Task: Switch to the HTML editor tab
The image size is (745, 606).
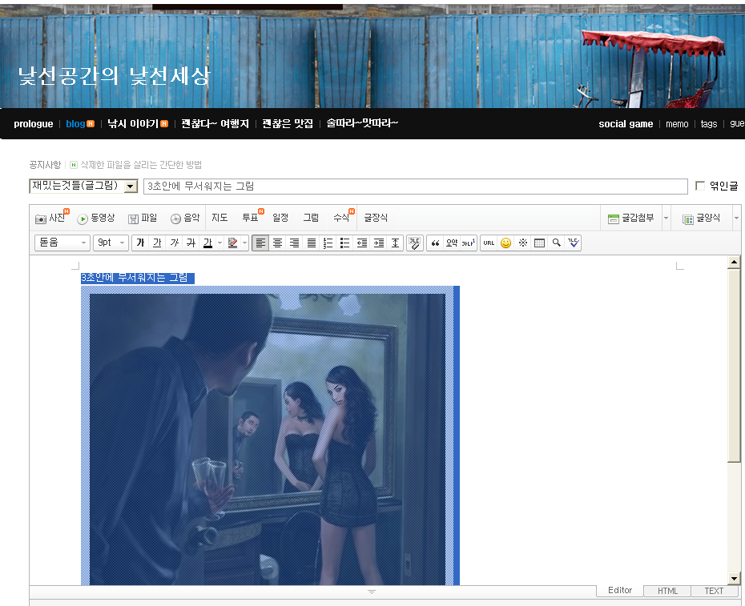Action: click(667, 591)
